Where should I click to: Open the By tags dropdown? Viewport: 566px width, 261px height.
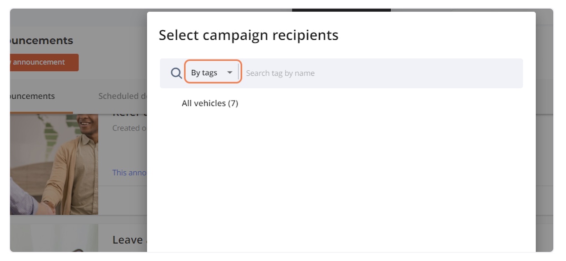coord(213,72)
